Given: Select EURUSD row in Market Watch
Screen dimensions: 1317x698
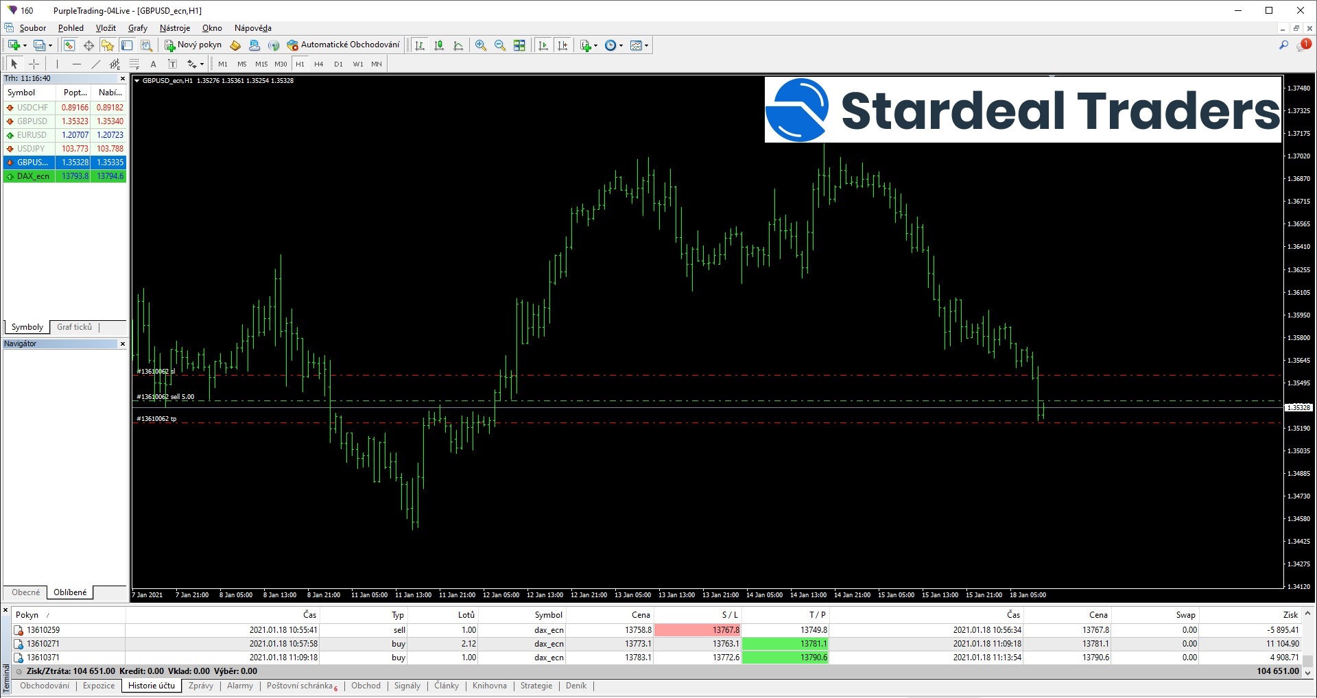Looking at the screenshot, I should pos(64,135).
